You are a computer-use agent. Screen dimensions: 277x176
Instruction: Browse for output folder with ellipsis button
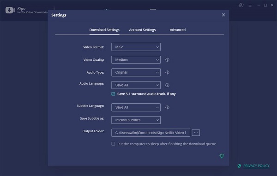(196, 133)
